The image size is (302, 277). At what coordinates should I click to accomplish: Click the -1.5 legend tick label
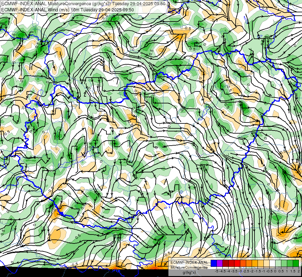[x=258, y=271]
